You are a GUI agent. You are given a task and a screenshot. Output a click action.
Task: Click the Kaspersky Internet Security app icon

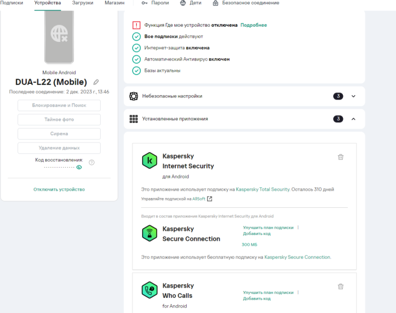[149, 161]
